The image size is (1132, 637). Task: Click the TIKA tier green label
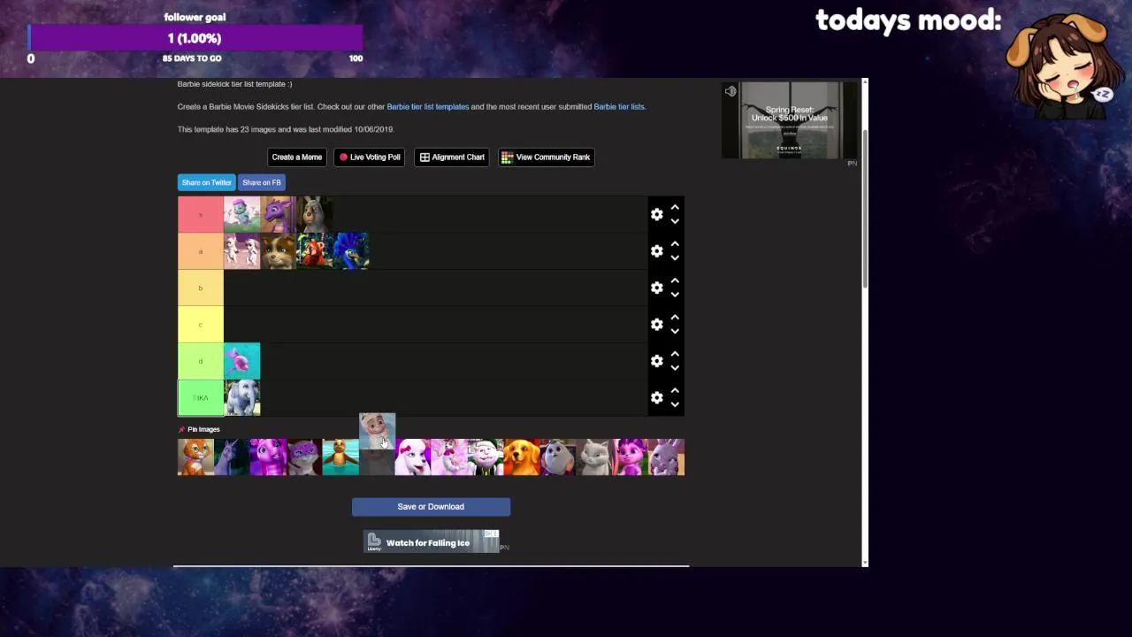click(201, 398)
